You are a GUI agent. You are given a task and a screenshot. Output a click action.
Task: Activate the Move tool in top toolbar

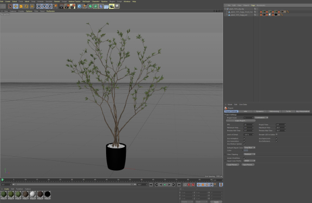pos(16,6)
